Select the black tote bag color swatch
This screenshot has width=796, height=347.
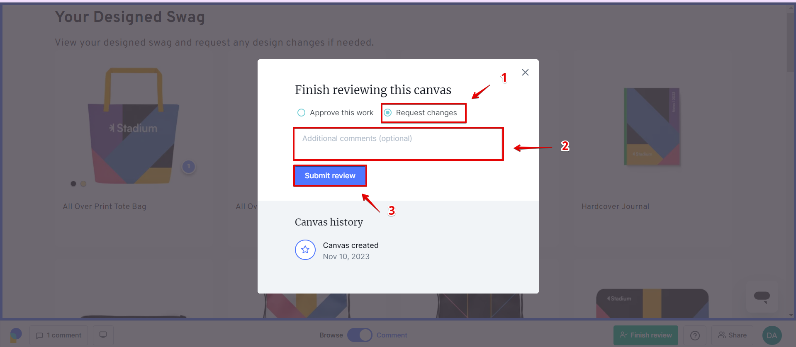(73, 184)
